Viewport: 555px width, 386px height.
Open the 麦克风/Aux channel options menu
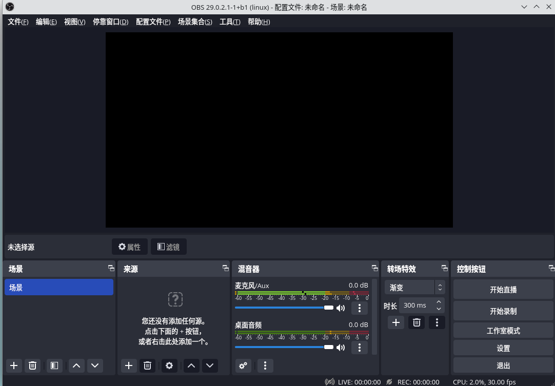359,308
